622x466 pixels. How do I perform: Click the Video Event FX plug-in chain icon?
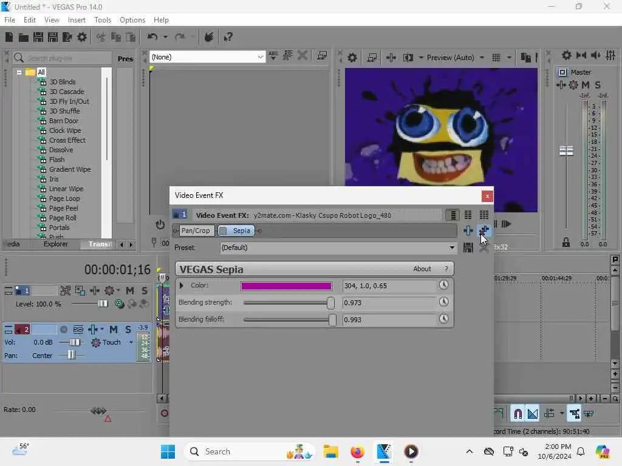(468, 231)
